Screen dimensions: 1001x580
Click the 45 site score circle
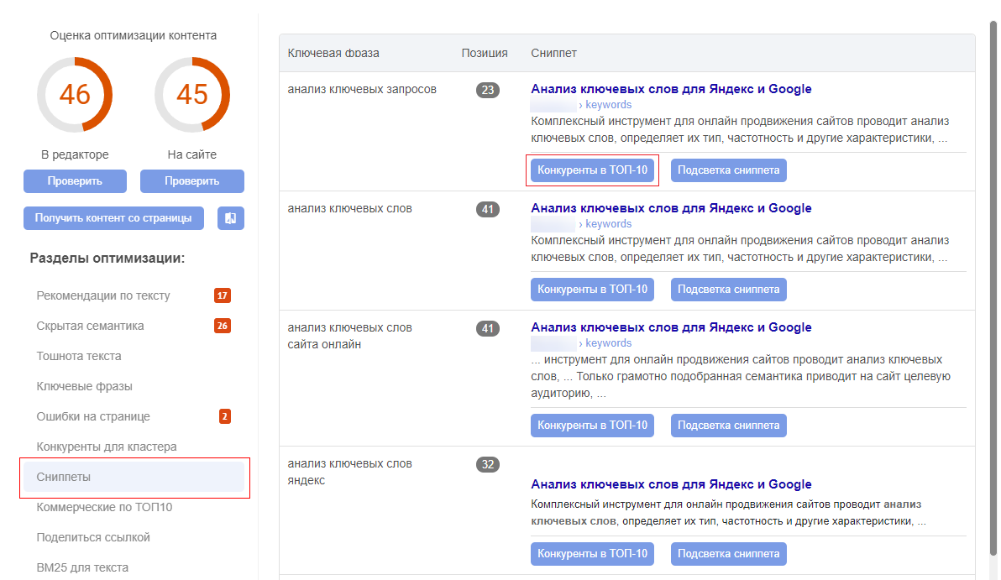(192, 95)
